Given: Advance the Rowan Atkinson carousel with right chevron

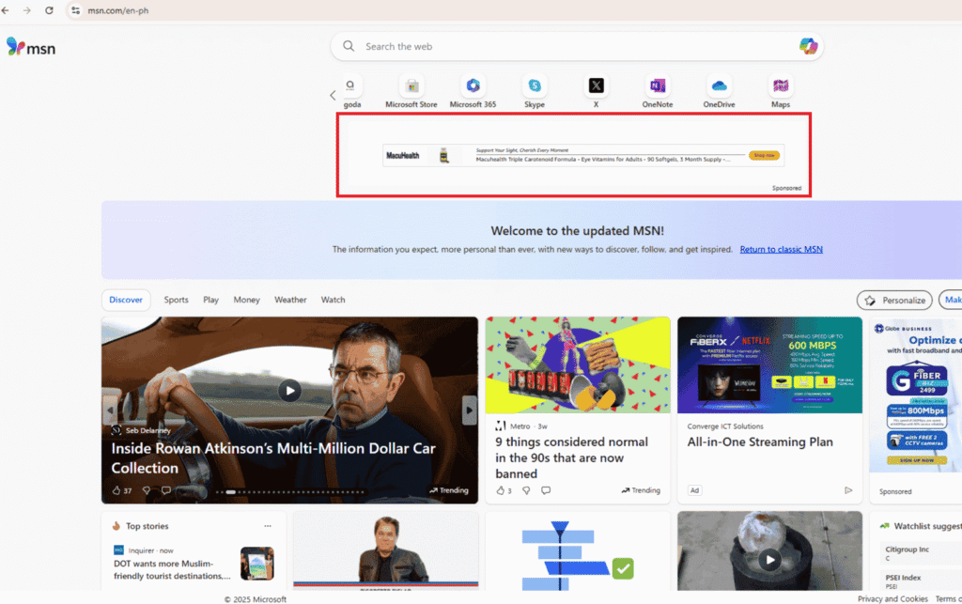Looking at the screenshot, I should (x=470, y=410).
